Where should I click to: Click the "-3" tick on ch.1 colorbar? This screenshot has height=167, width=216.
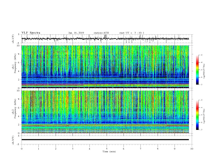(201, 55)
